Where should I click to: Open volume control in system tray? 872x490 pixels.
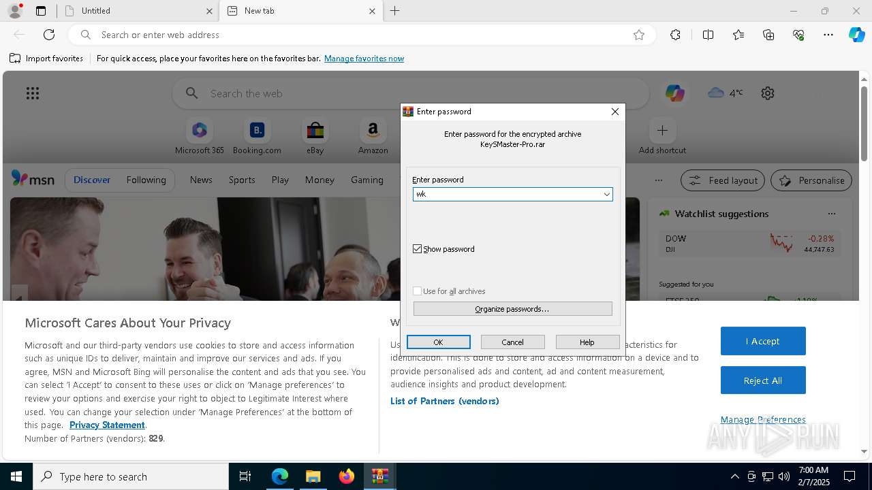pyautogui.click(x=784, y=476)
